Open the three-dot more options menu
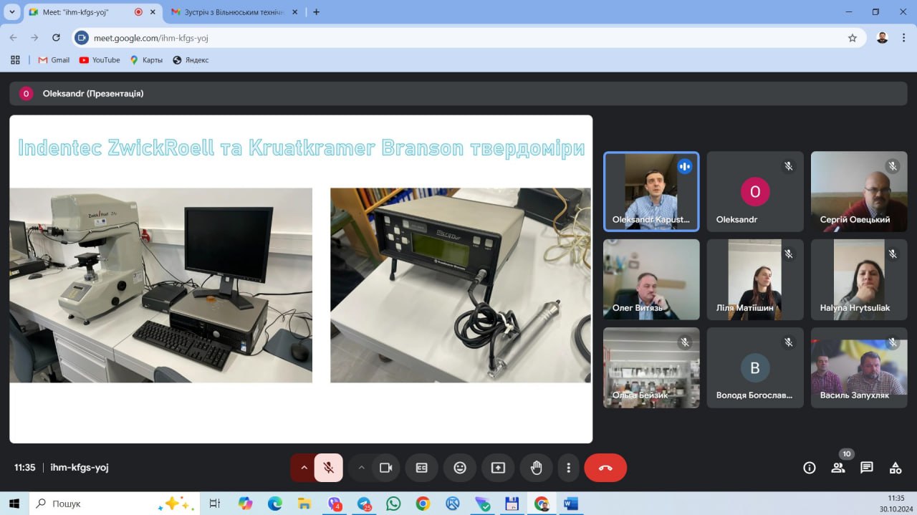Image resolution: width=917 pixels, height=515 pixels. pos(568,468)
